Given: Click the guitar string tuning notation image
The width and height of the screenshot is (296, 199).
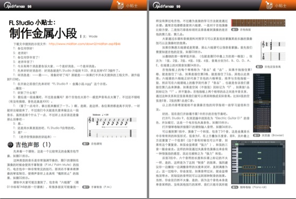Looking at the screenshot, I should [x=273, y=50].
